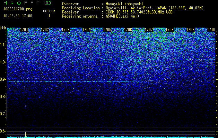
Task: Click the 0.8 frequency axis label
Action: [3, 97]
